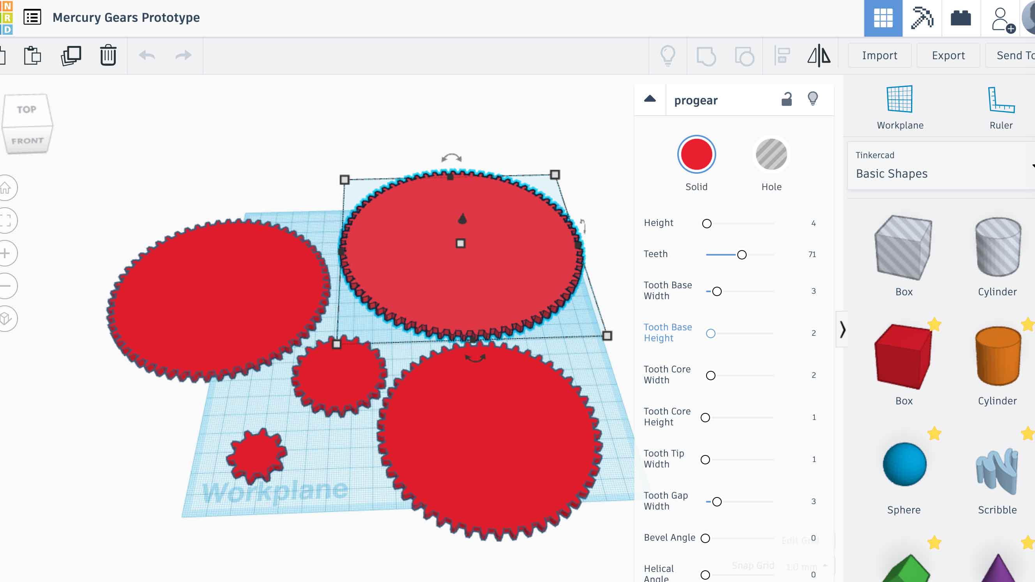Click the Paste clipboard icon

tap(33, 55)
